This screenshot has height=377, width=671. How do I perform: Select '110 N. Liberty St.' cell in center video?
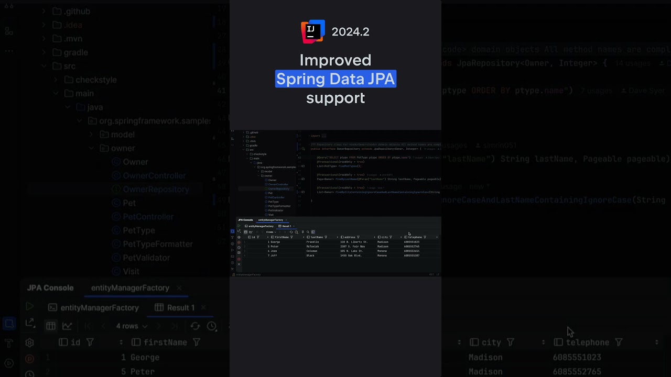(x=354, y=242)
